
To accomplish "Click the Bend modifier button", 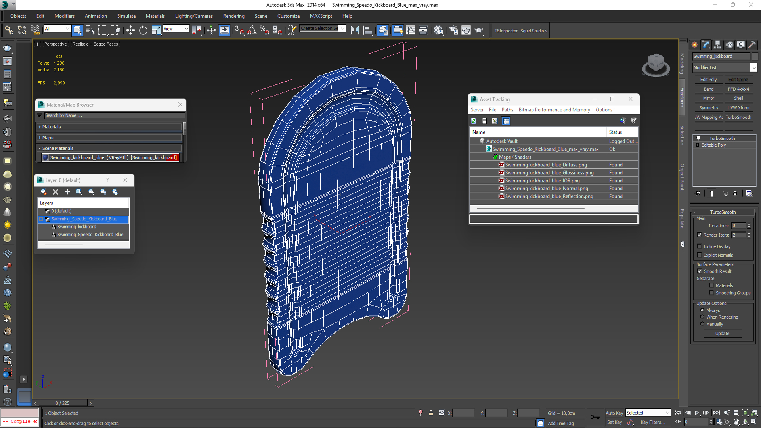I will click(x=708, y=89).
